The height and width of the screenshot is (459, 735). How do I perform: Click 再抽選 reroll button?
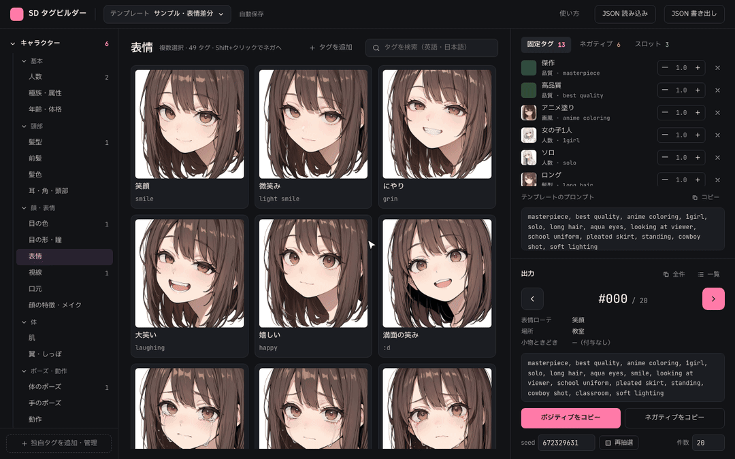point(619,443)
